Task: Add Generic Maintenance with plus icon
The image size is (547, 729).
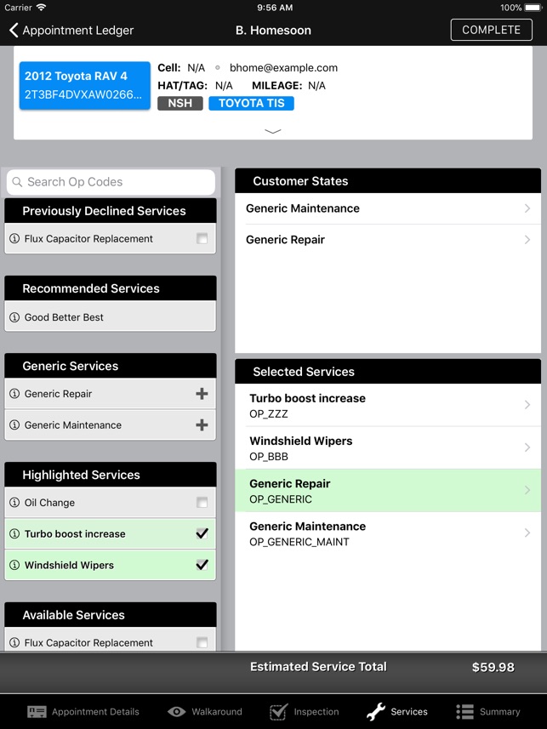Action: tap(202, 425)
